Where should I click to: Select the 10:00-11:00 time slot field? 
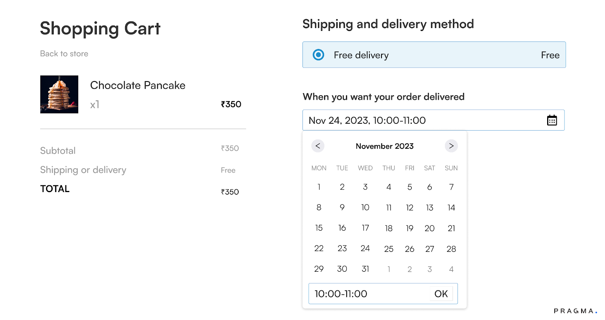[369, 294]
